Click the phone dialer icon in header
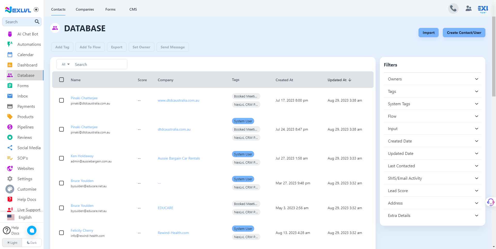 pyautogui.click(x=453, y=9)
